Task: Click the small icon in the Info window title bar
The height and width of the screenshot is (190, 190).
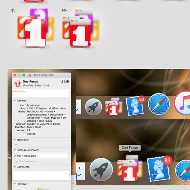Action: (30, 75)
